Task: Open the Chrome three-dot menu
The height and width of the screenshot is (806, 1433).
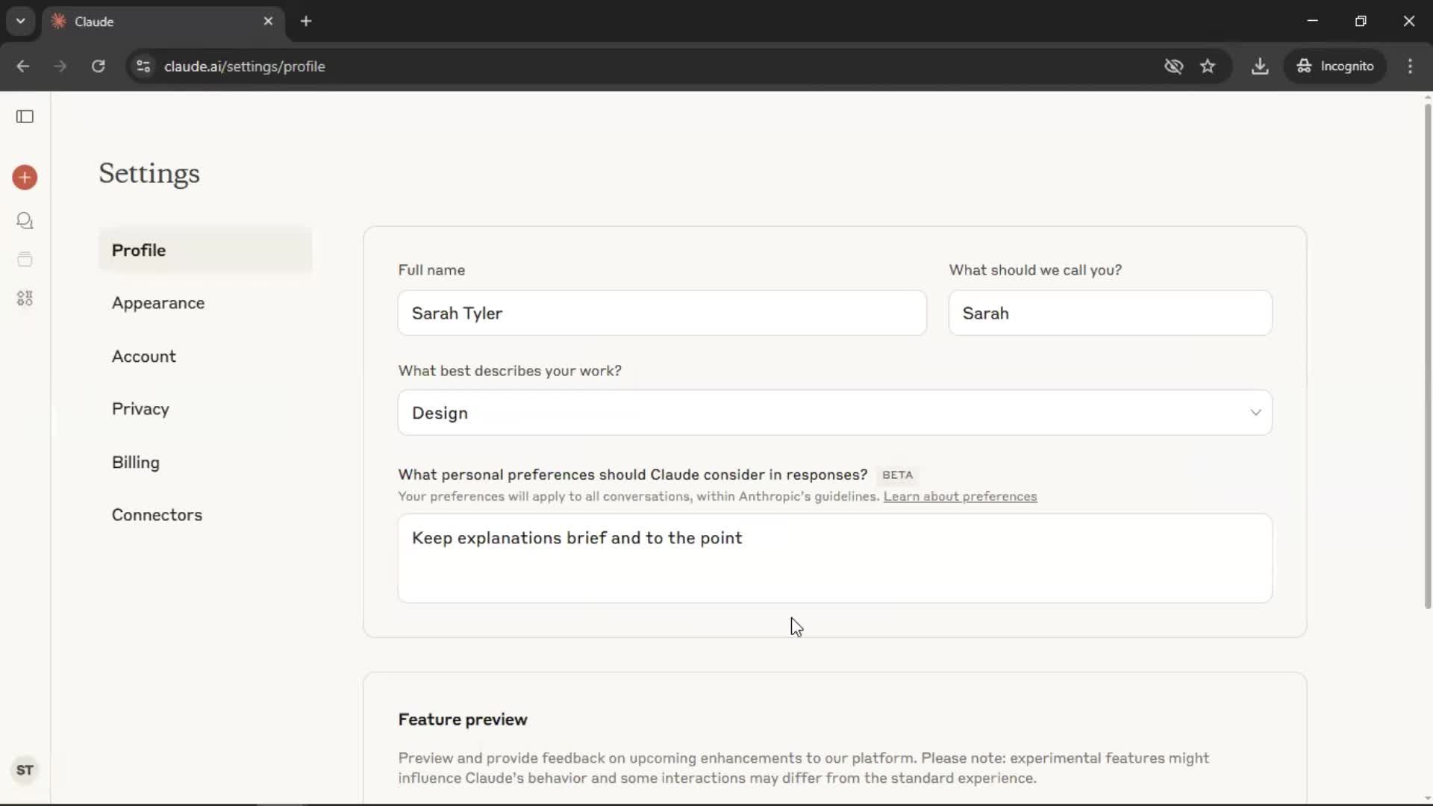Action: [1410, 66]
